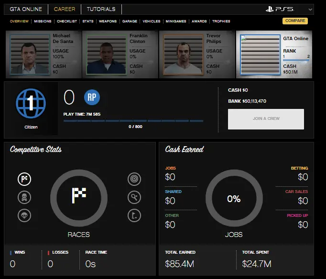Viewport: 326px width, 279px height.
Task: Click the RP progress bar
Action: (x=133, y=121)
